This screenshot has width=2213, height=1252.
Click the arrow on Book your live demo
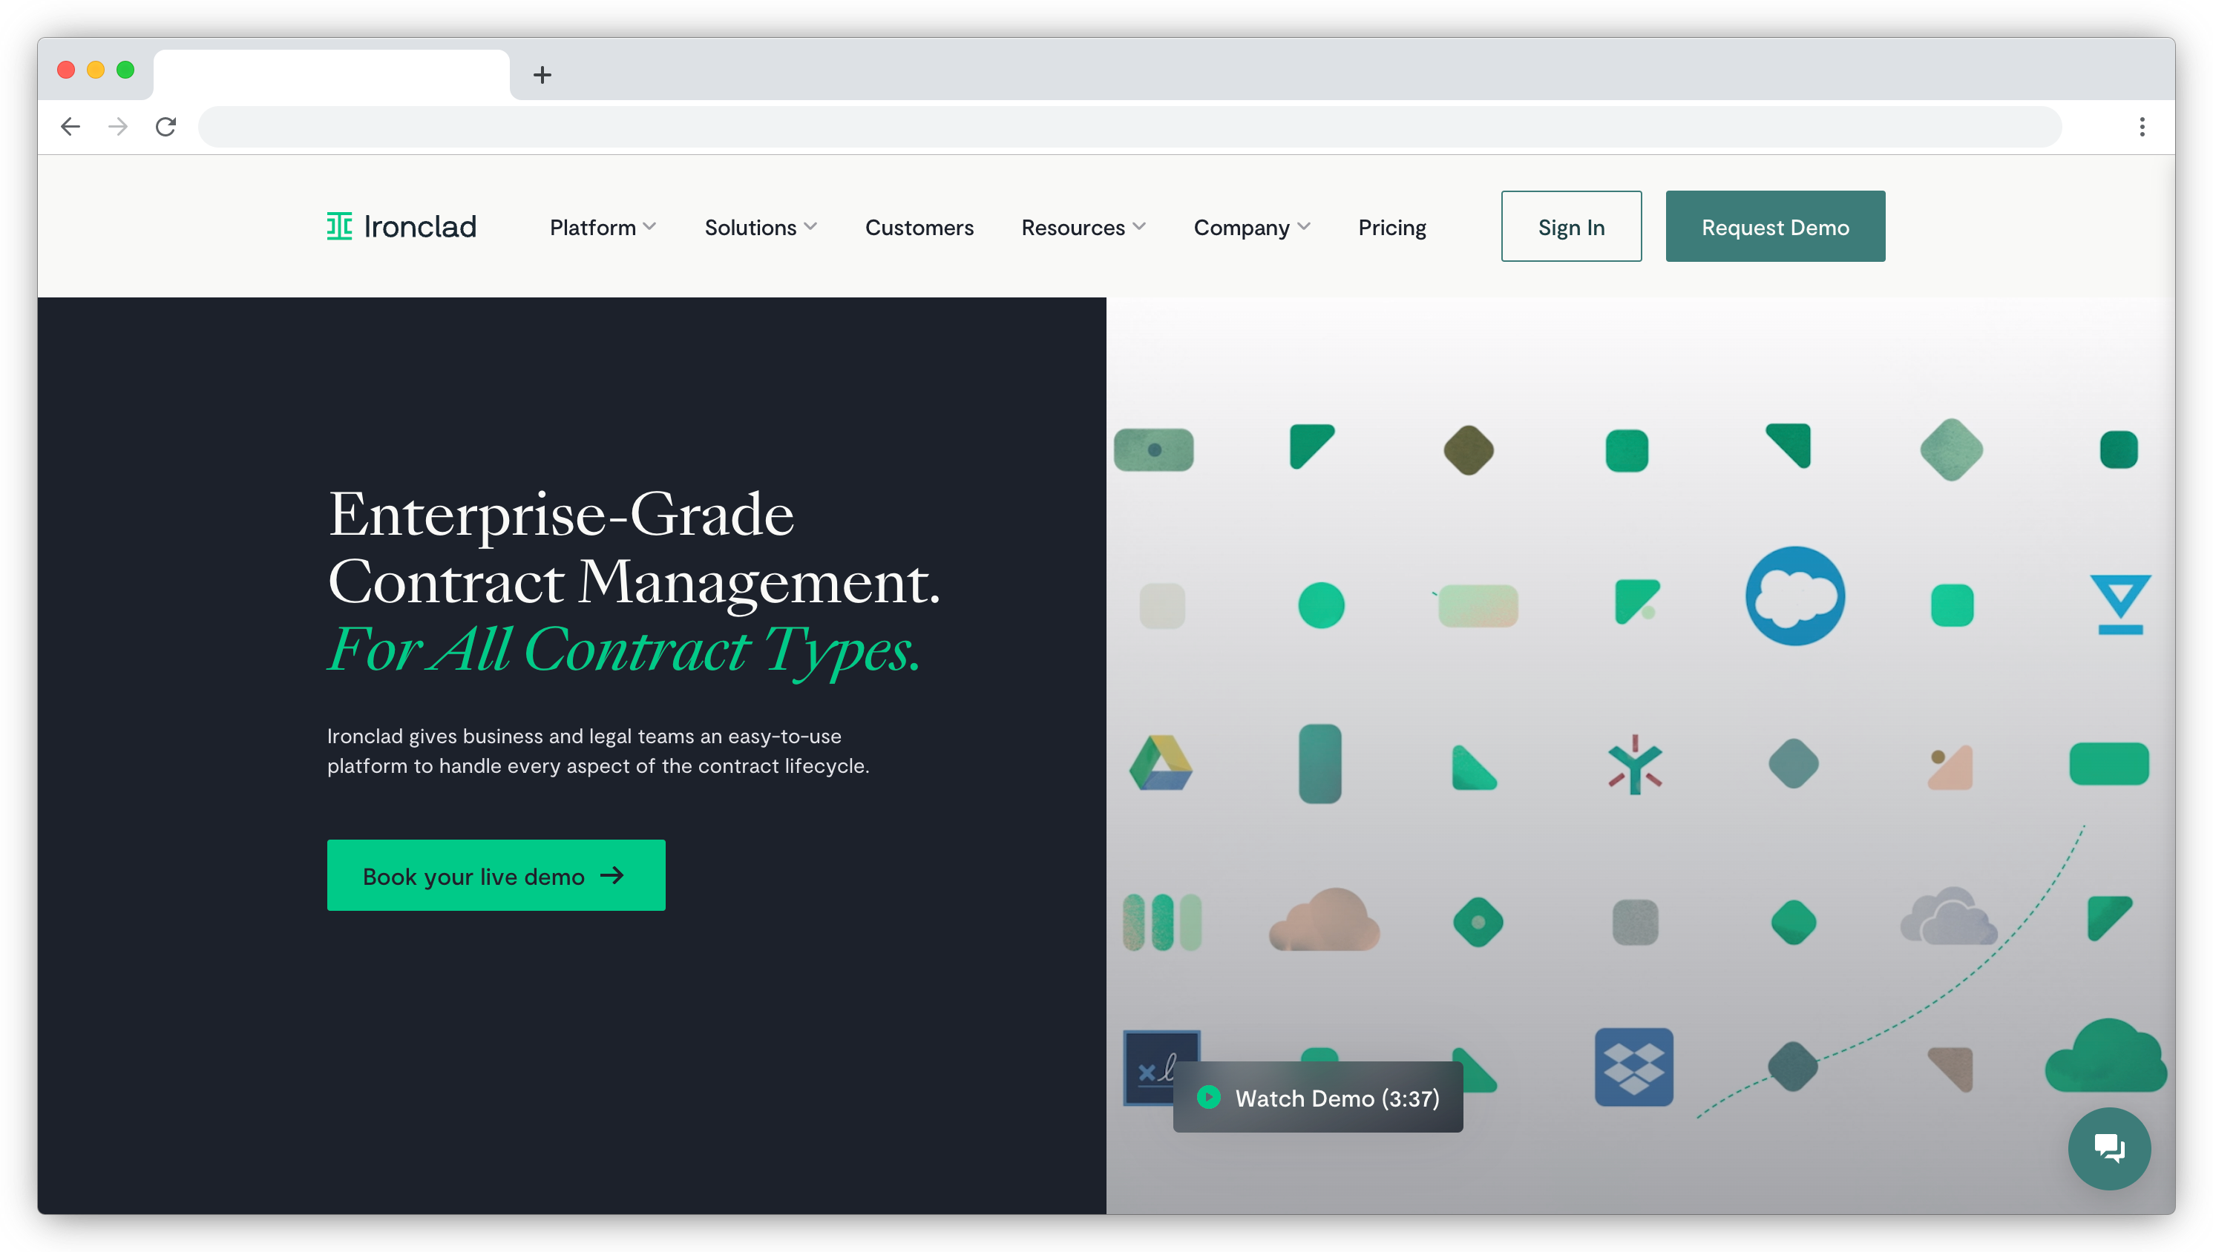tap(612, 874)
